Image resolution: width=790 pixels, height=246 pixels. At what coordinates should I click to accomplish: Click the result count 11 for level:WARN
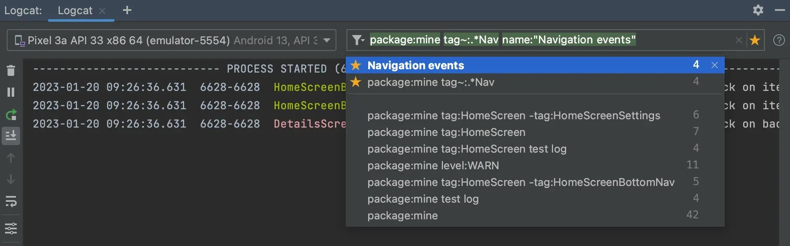click(693, 165)
